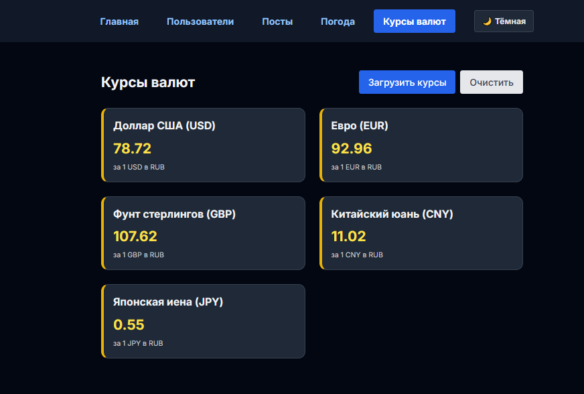Click the за 1 CNY в RUB label
This screenshot has width=584, height=394.
coord(356,255)
